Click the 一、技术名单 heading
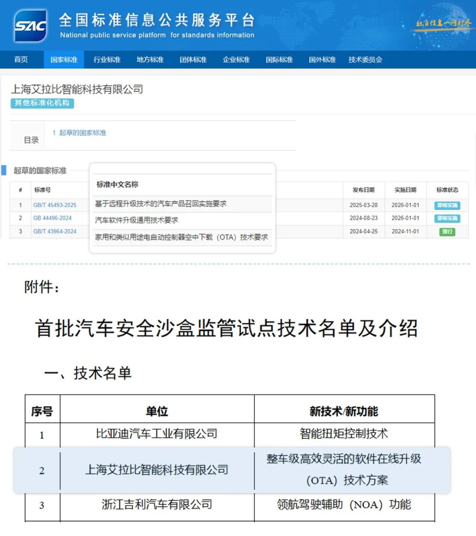 point(88,373)
